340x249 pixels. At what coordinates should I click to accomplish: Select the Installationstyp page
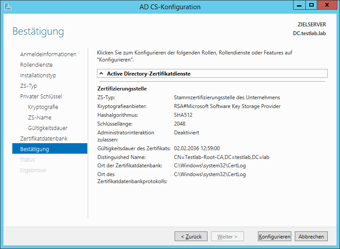[x=38, y=76]
